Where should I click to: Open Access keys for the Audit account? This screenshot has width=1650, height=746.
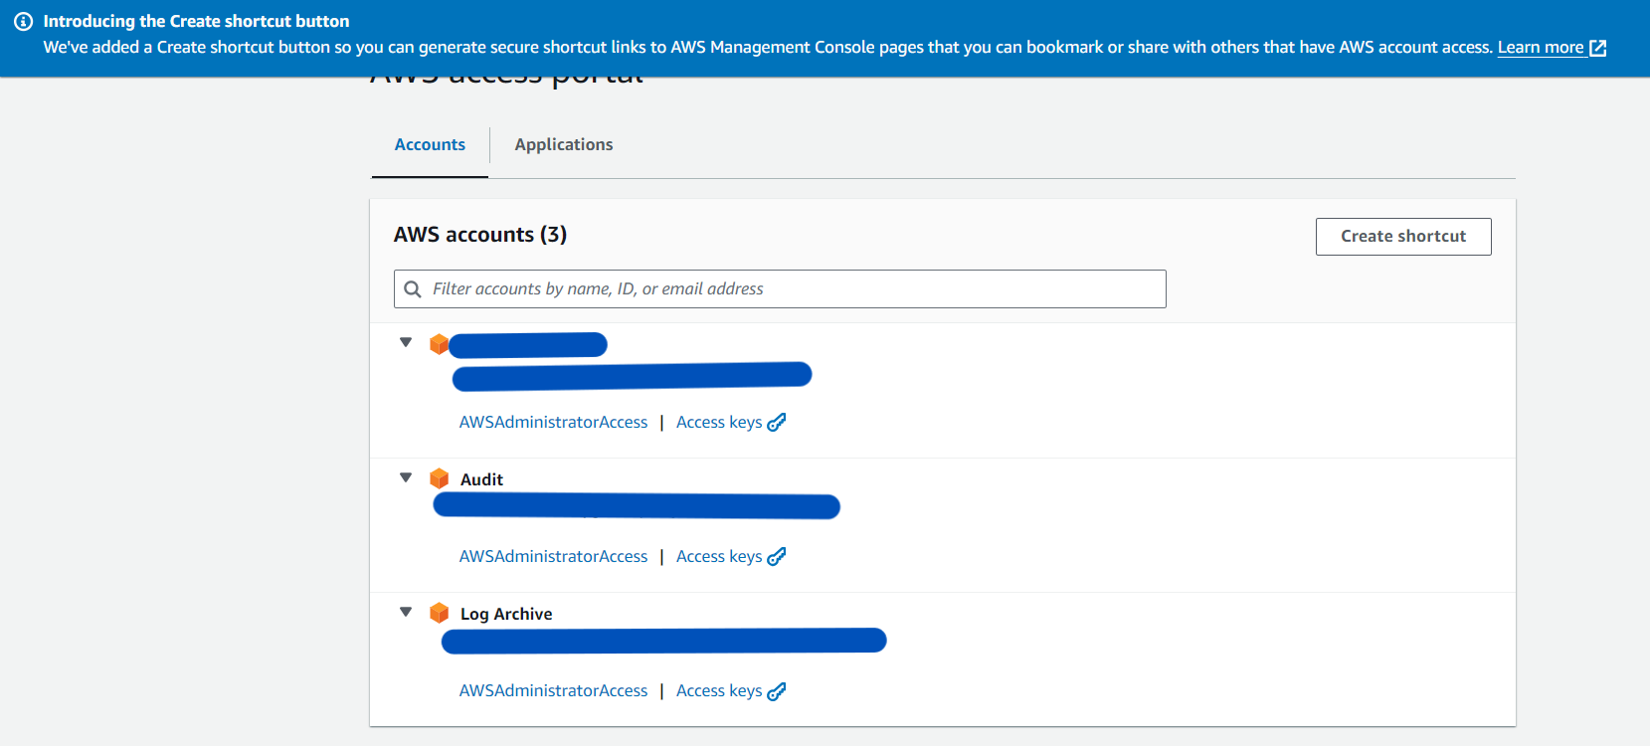pos(719,557)
